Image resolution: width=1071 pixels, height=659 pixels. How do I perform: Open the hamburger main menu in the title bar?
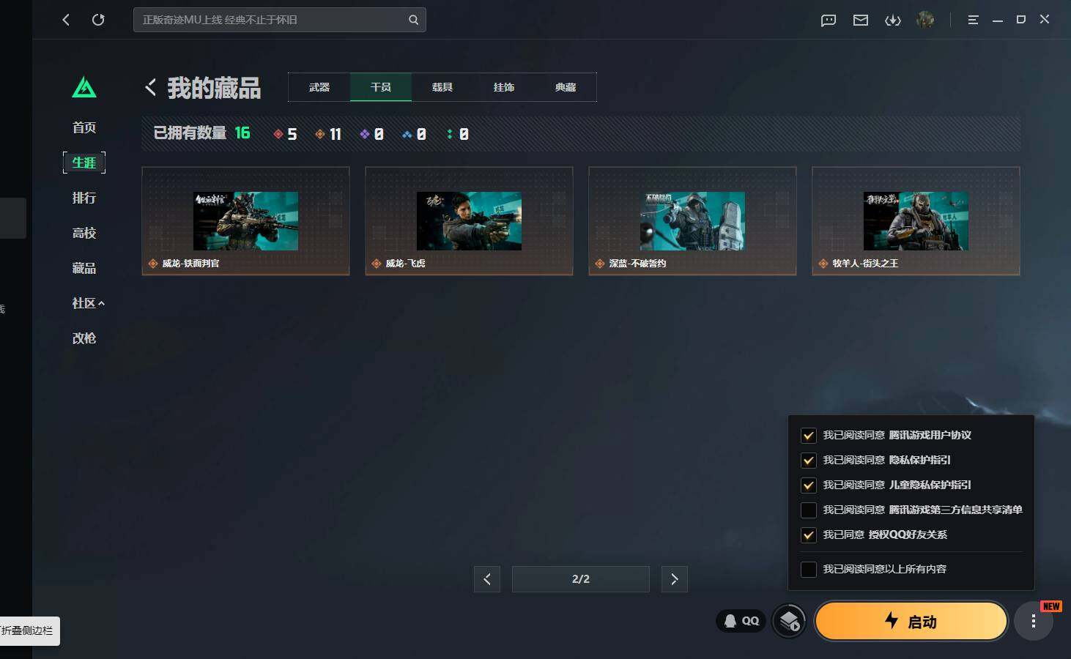click(973, 20)
